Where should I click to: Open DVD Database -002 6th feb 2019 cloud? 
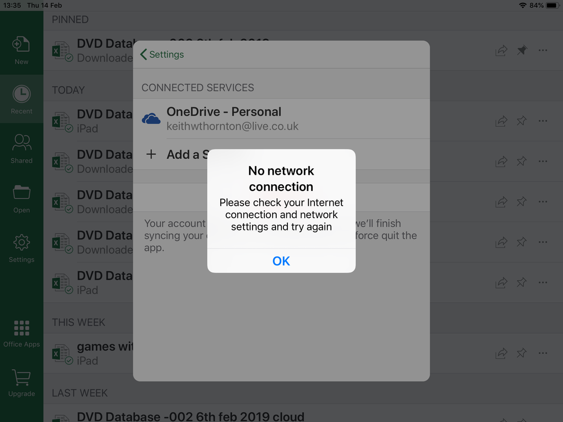click(x=190, y=416)
